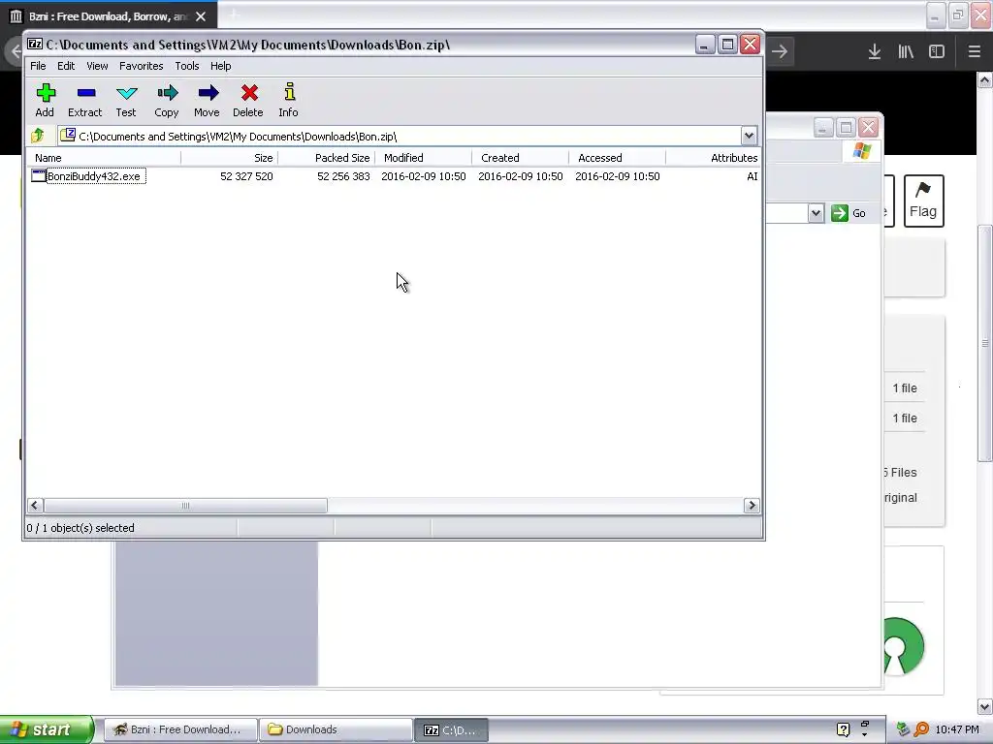Click the packed size 52 256 383
The height and width of the screenshot is (744, 993).
343,176
